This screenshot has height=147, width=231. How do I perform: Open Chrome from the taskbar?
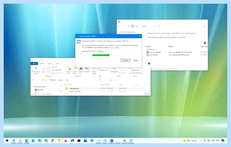pyautogui.click(x=53, y=141)
